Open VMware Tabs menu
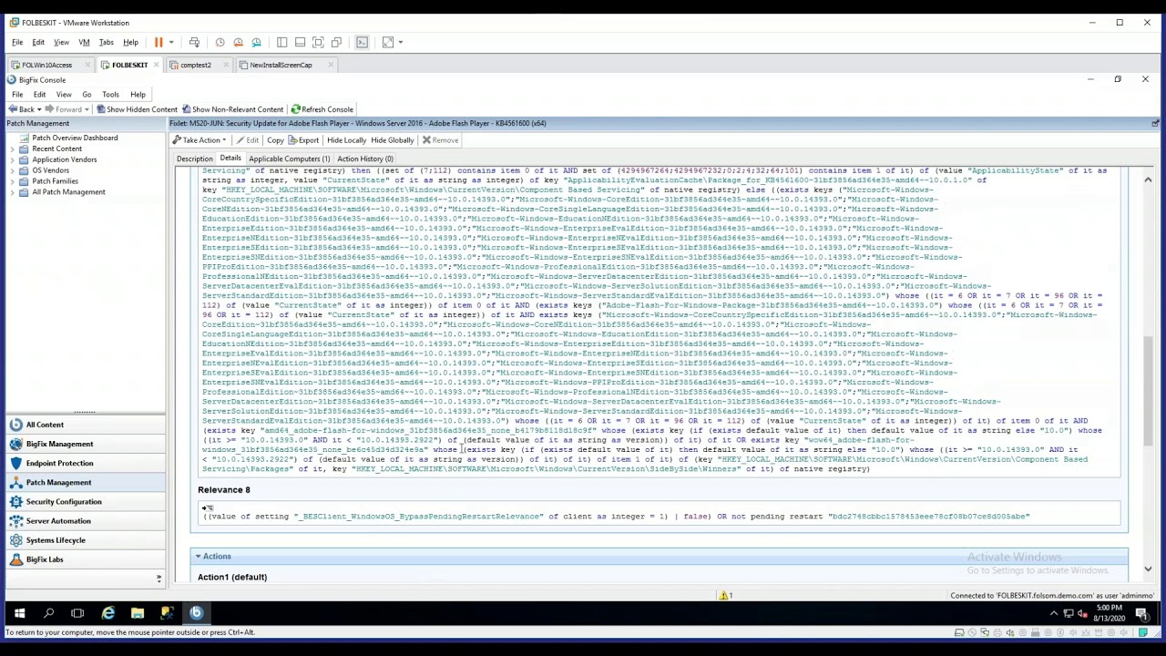1166x656 pixels. point(106,42)
